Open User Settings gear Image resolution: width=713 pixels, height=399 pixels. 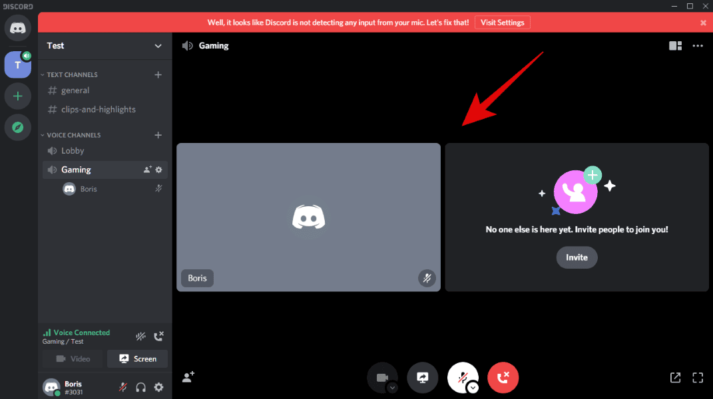(158, 387)
